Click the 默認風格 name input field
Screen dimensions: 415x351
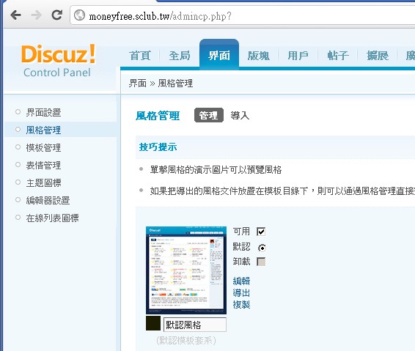click(x=195, y=325)
